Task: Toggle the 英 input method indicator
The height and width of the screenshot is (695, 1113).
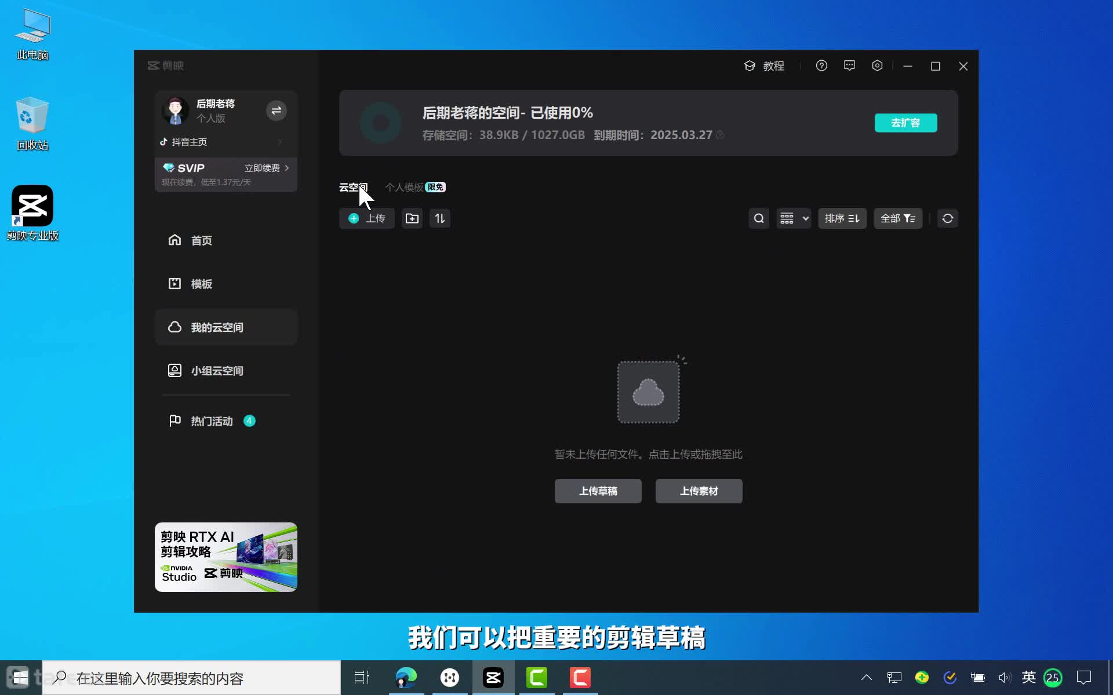Action: tap(1029, 677)
